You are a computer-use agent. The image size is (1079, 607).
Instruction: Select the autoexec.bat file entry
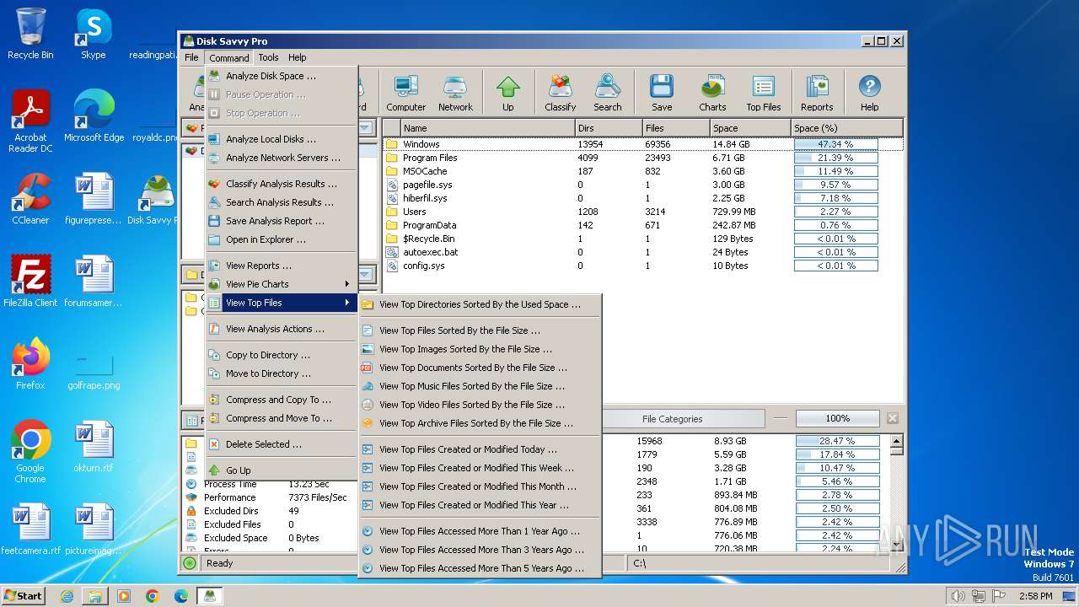643,252
